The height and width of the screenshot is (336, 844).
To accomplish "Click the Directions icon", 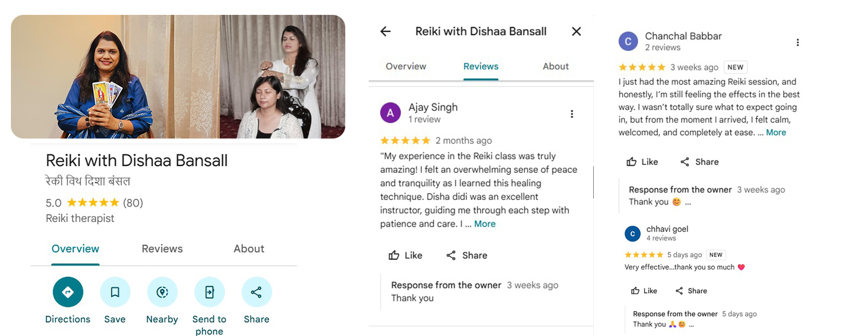I will 68,291.
